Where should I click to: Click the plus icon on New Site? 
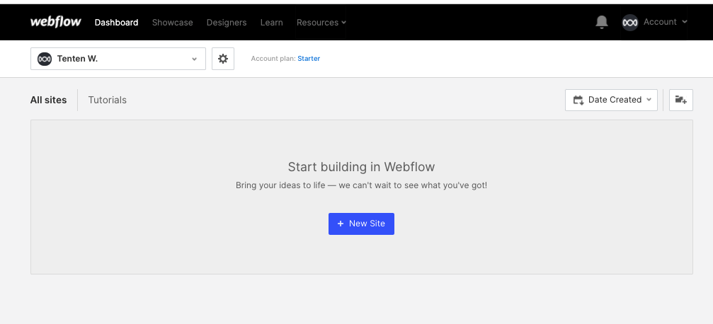341,224
